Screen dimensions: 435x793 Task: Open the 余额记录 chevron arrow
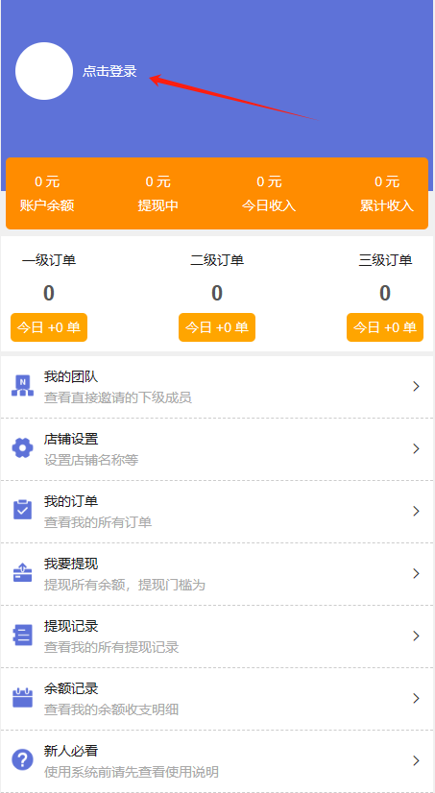point(417,698)
